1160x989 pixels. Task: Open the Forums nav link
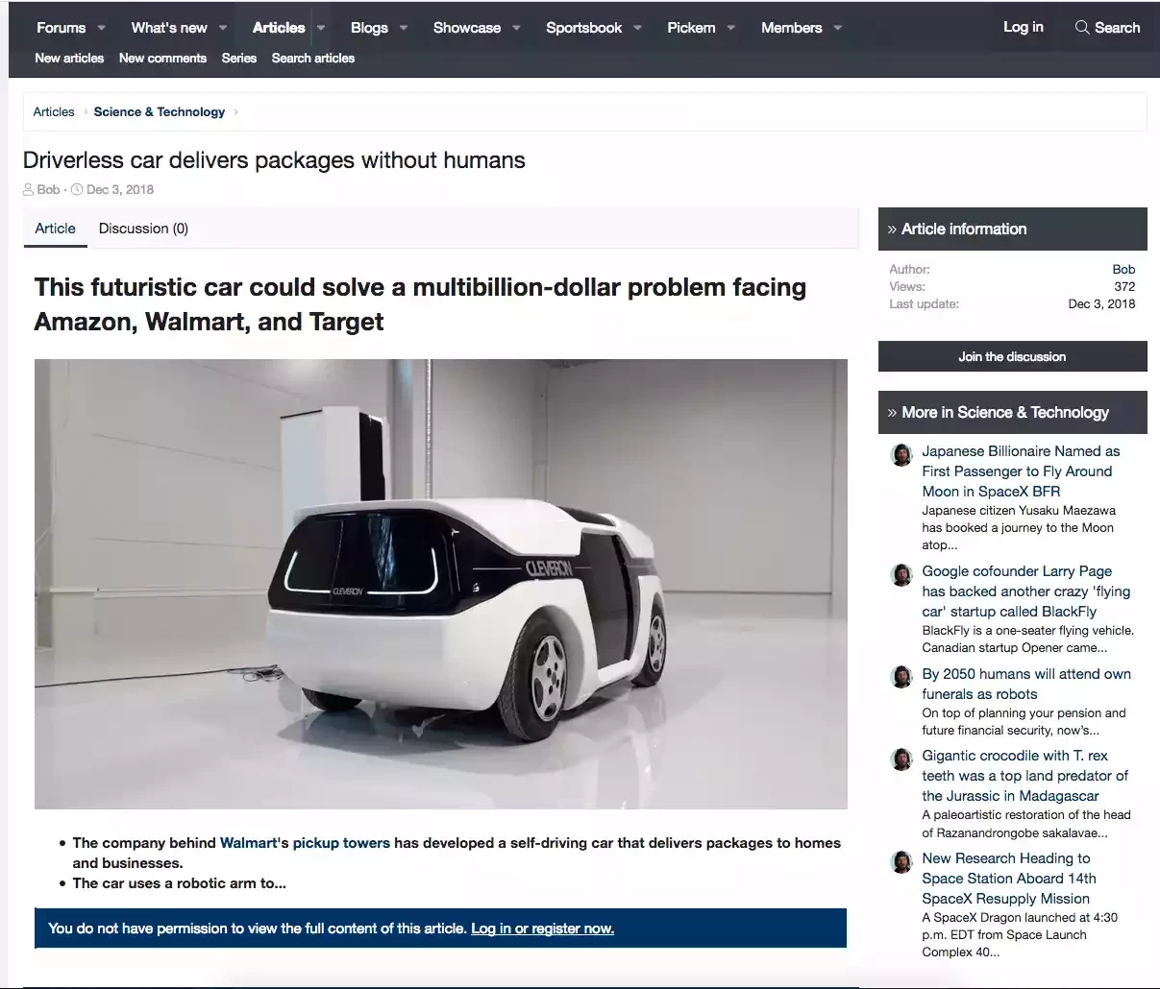point(61,28)
